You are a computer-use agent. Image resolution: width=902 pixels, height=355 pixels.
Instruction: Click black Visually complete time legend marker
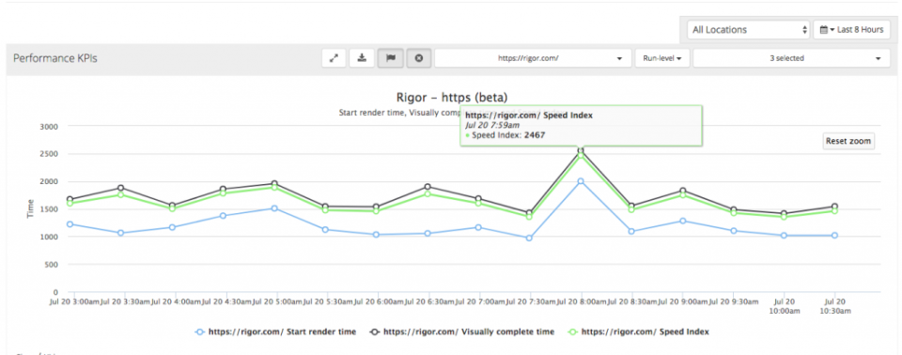(375, 332)
